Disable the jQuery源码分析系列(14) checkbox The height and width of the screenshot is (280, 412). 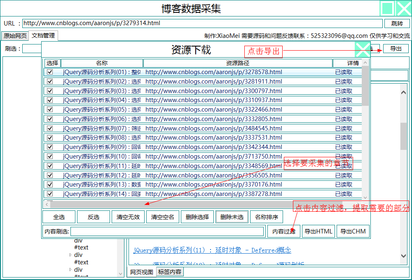50,194
